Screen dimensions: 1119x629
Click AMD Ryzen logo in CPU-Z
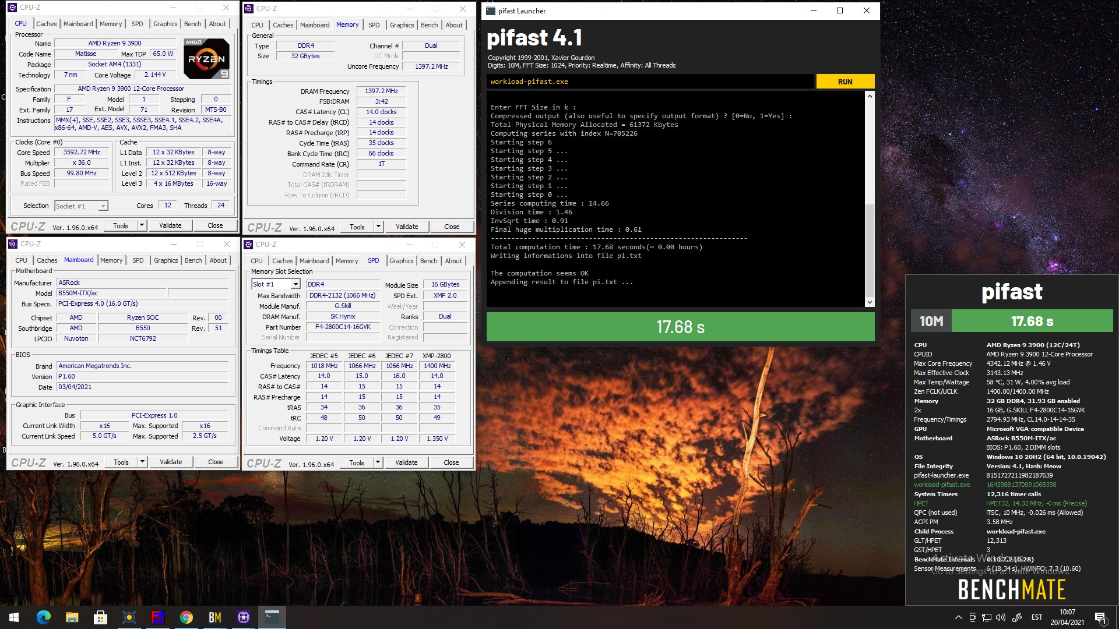(x=206, y=58)
